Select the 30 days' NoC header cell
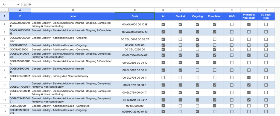The height and width of the screenshot is (116, 280). pos(266,16)
